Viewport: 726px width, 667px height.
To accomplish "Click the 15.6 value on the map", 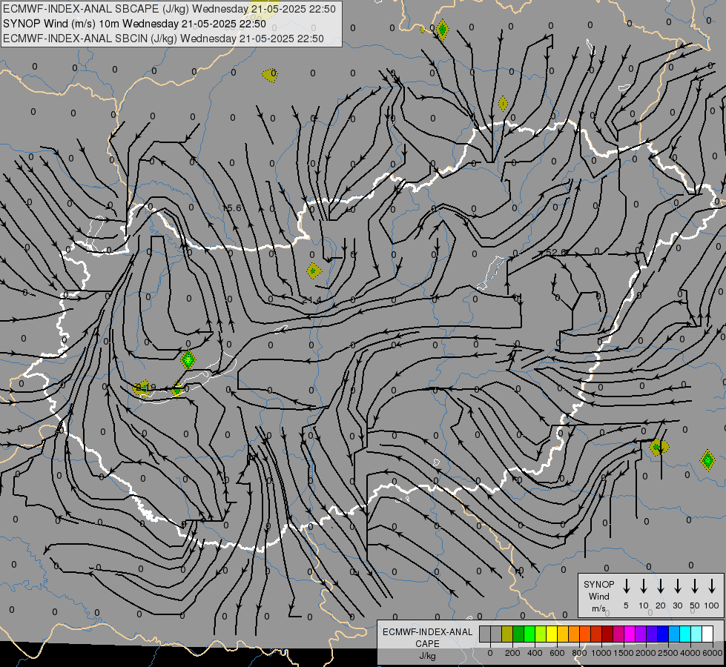I will [x=232, y=208].
